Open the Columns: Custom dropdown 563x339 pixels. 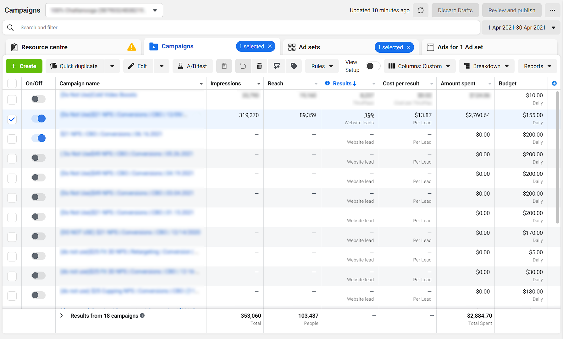419,66
